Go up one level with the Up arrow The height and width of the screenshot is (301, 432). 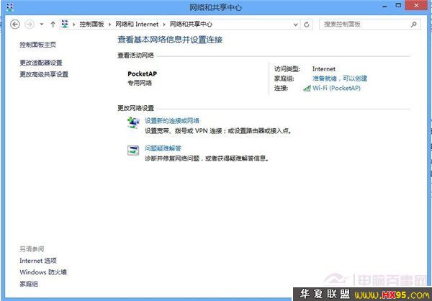coord(53,24)
